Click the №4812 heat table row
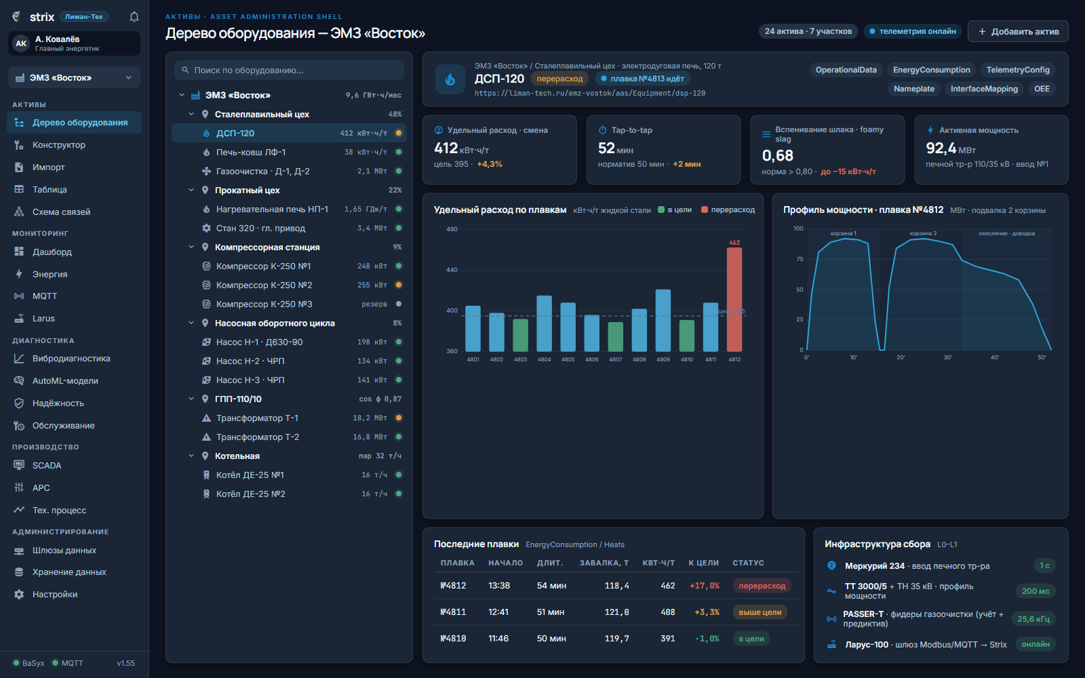Viewport: 1085px width, 678px height. (x=616, y=586)
